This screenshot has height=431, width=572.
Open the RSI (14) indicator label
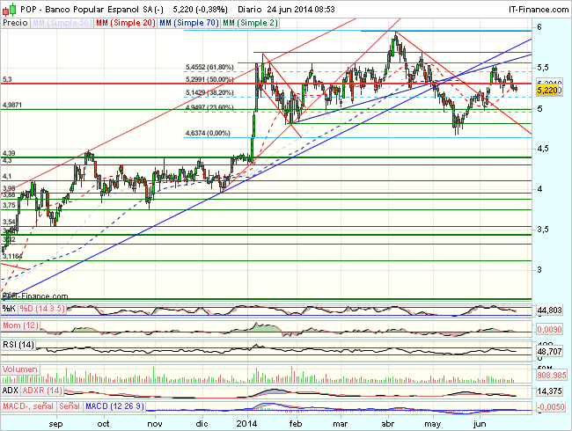[x=20, y=345]
